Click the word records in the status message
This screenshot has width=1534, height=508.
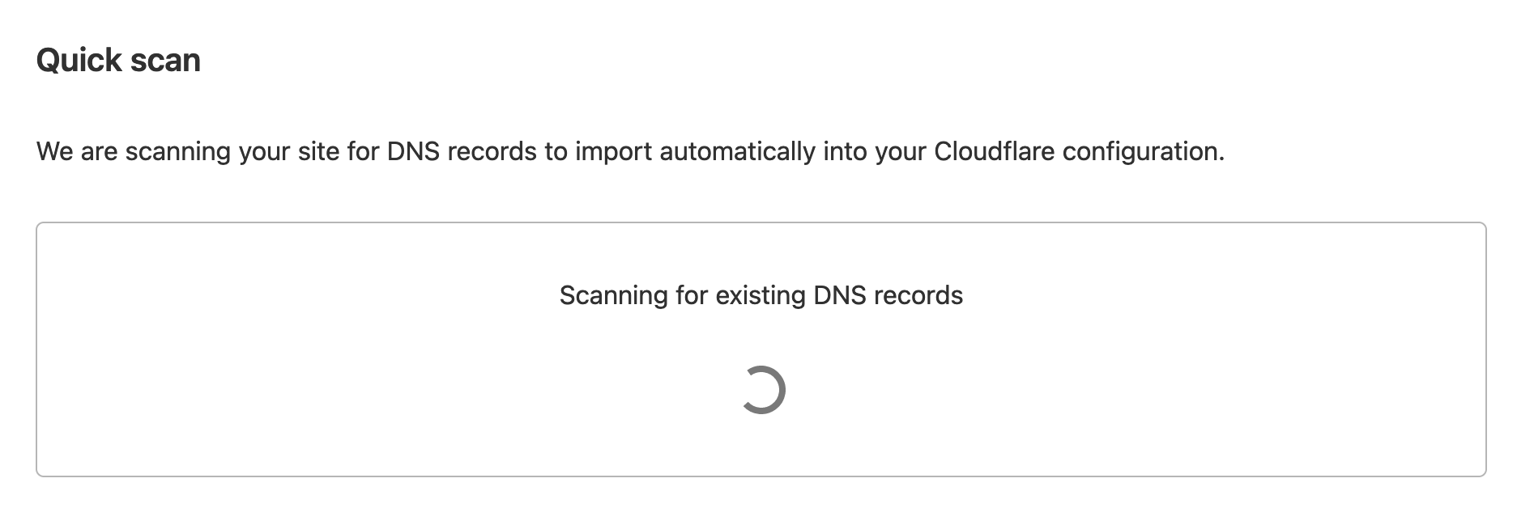click(x=918, y=295)
